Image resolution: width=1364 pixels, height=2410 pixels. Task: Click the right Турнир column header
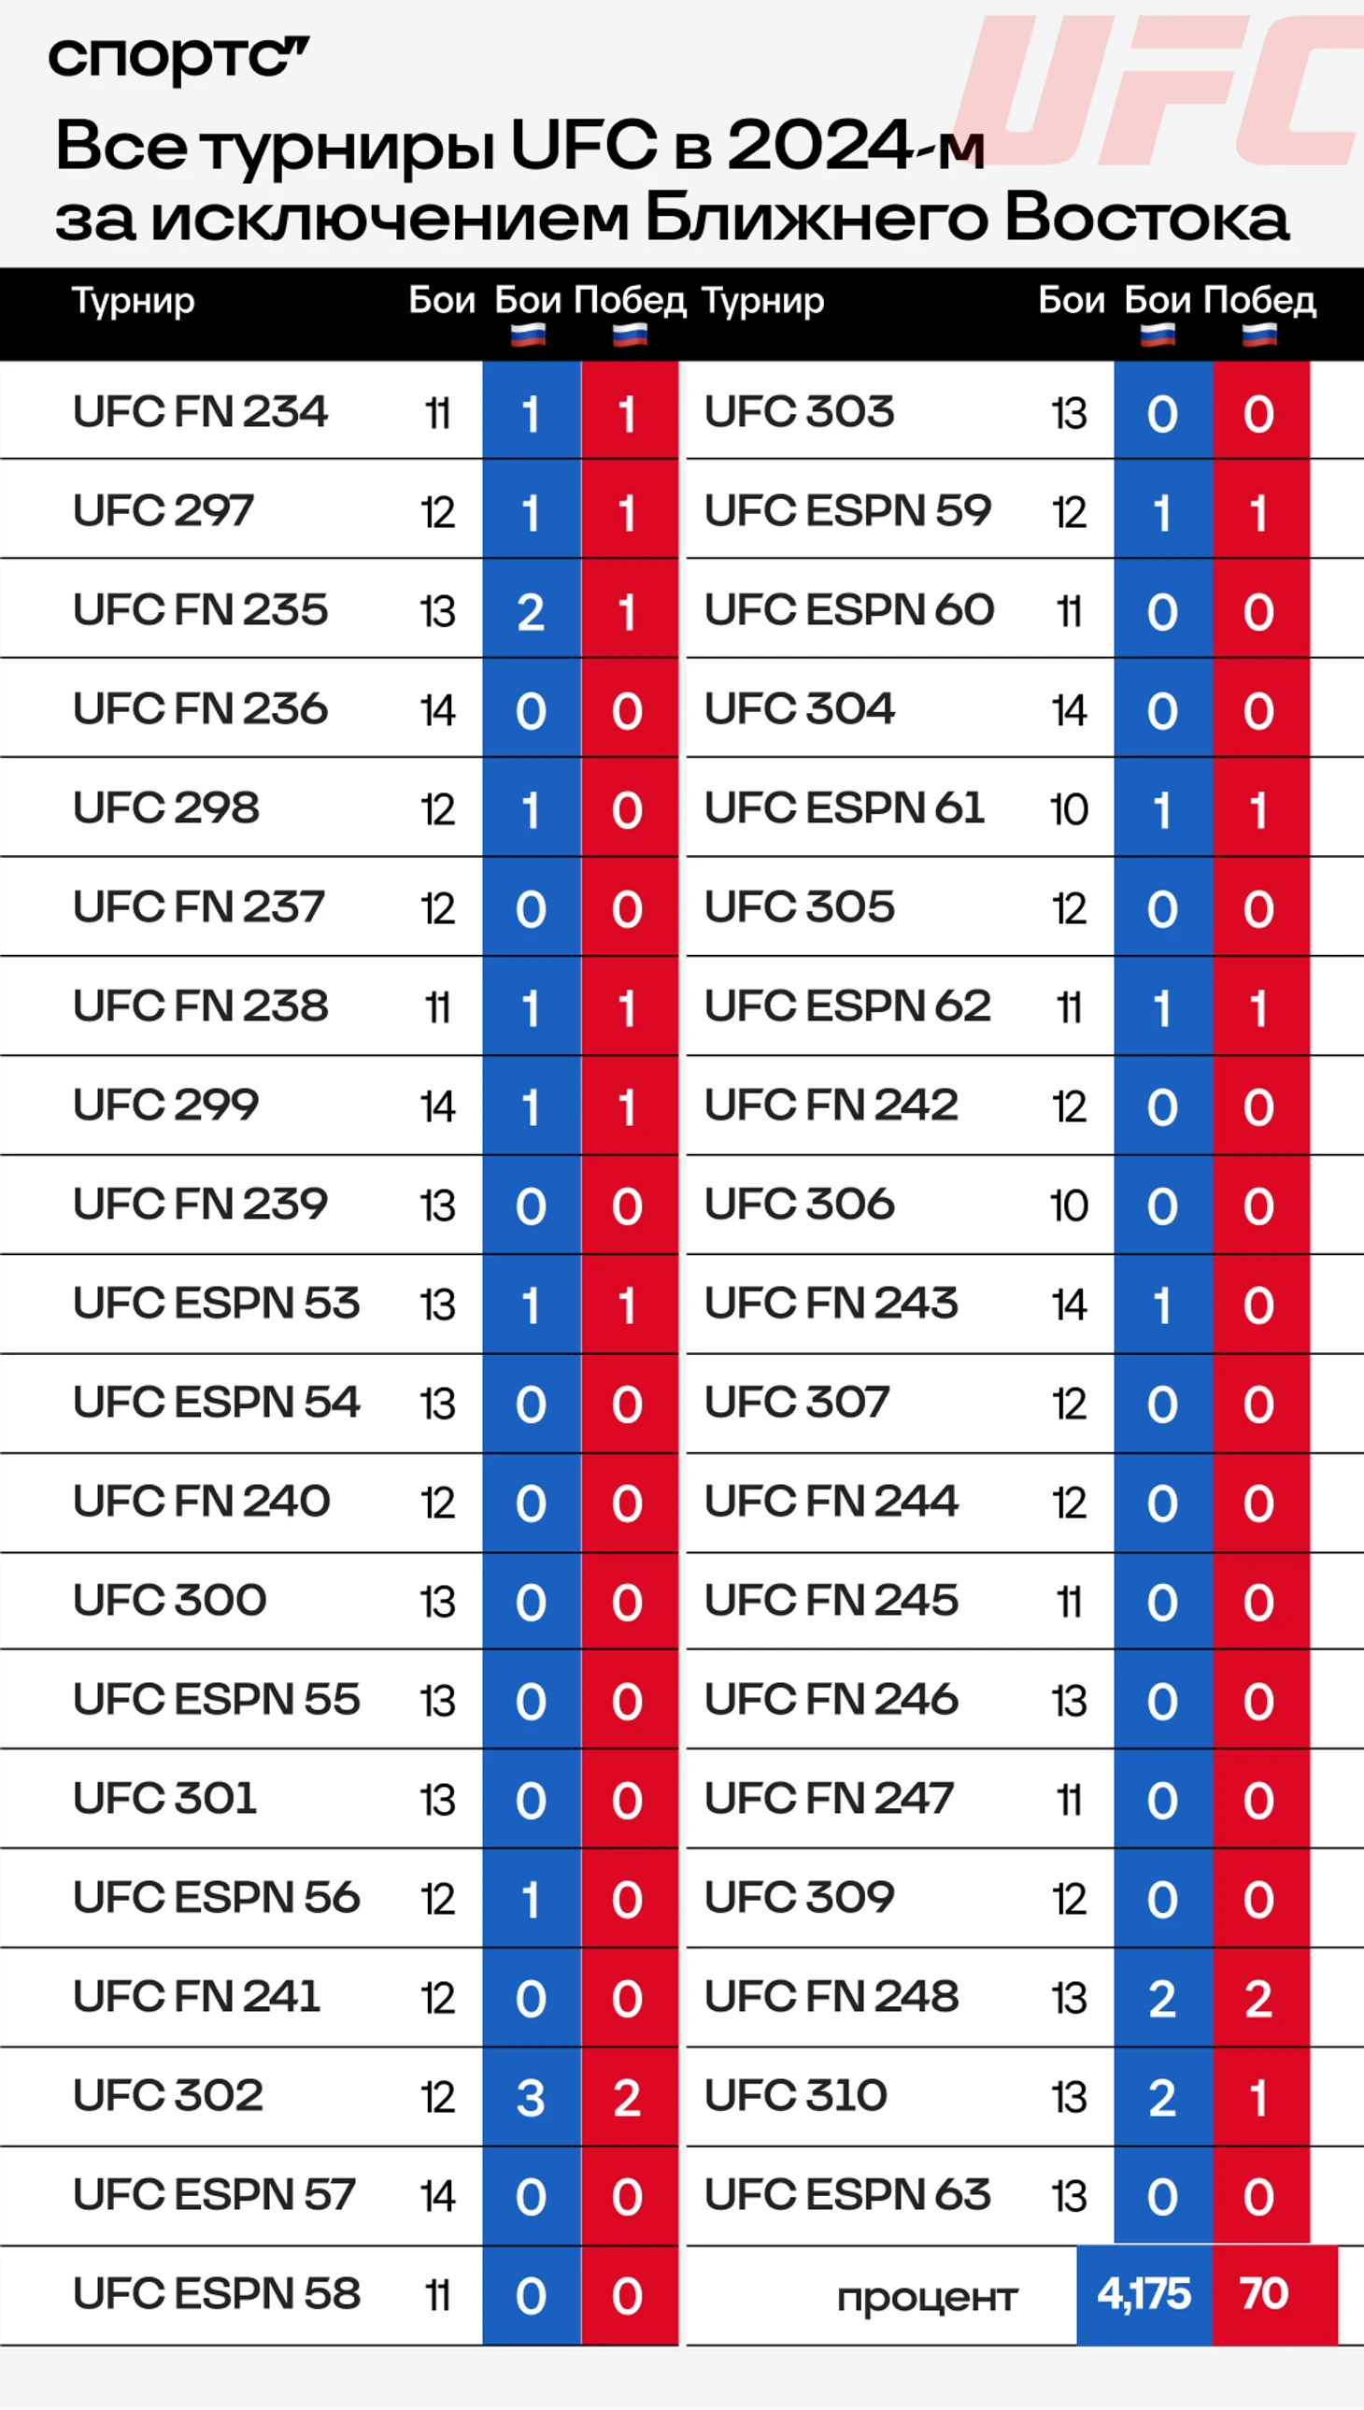(763, 301)
